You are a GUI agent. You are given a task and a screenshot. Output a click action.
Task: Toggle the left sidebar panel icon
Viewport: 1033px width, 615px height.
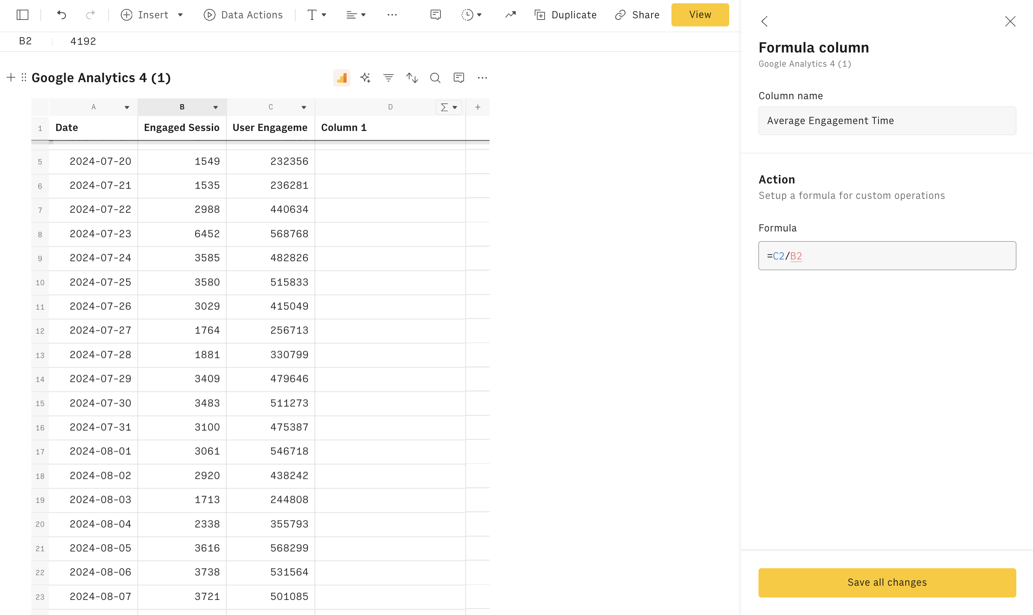point(22,15)
